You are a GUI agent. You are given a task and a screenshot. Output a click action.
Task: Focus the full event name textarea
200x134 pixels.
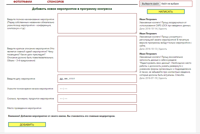(x=97, y=23)
